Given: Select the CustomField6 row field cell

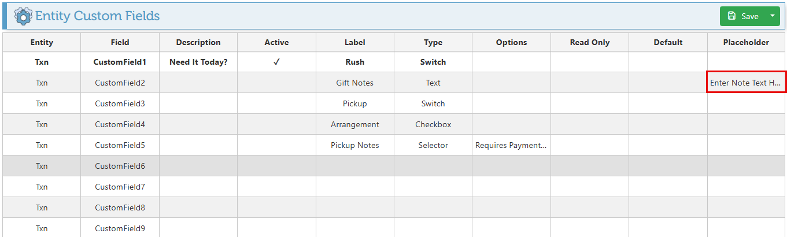Looking at the screenshot, I should pos(120,166).
